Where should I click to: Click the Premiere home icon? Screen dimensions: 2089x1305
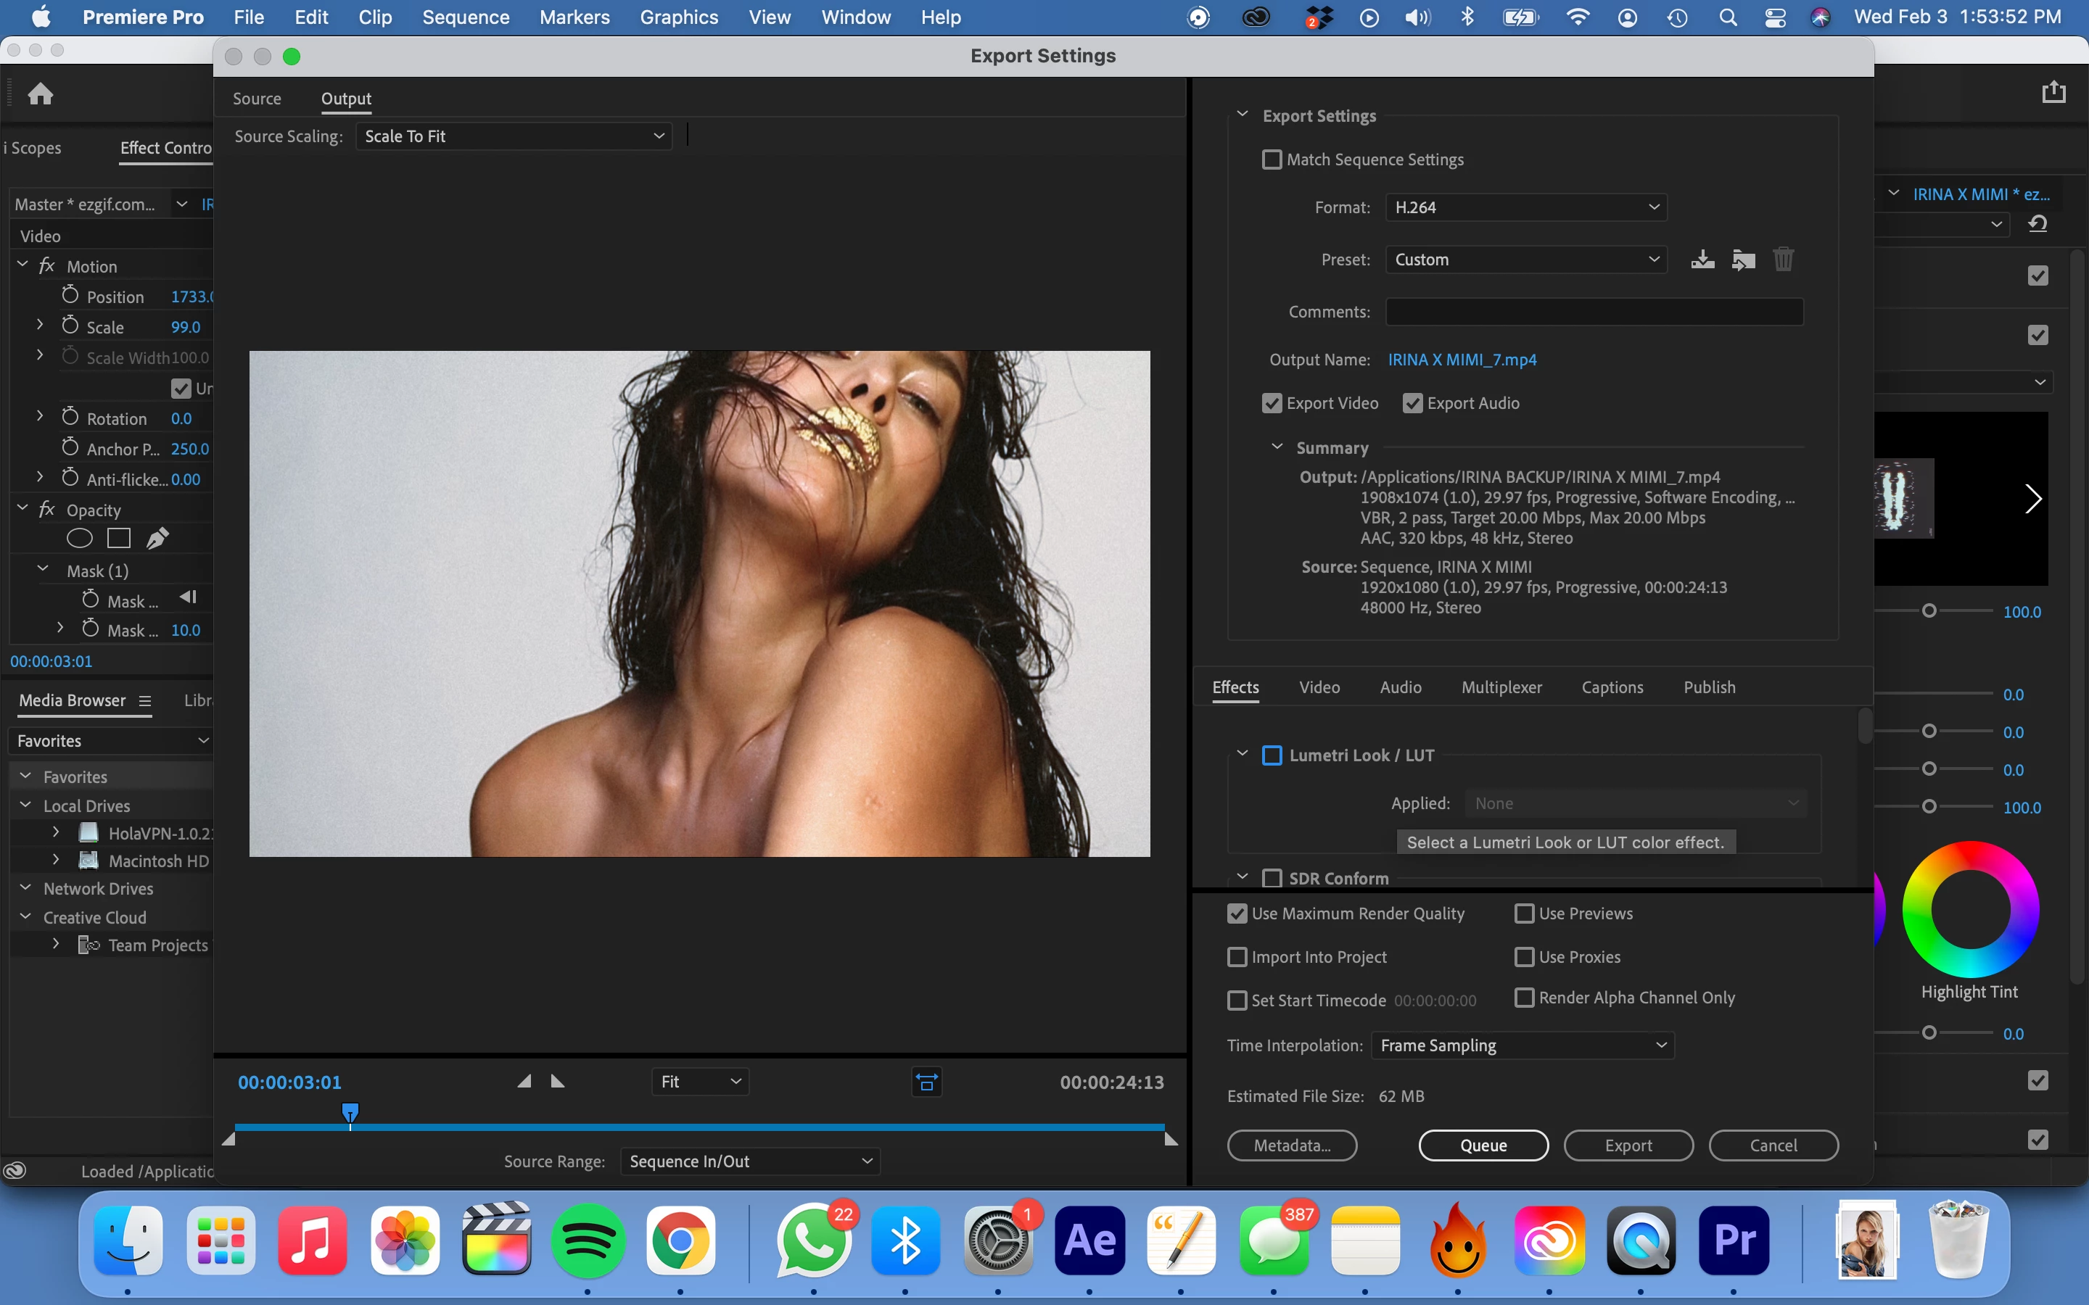click(x=41, y=94)
